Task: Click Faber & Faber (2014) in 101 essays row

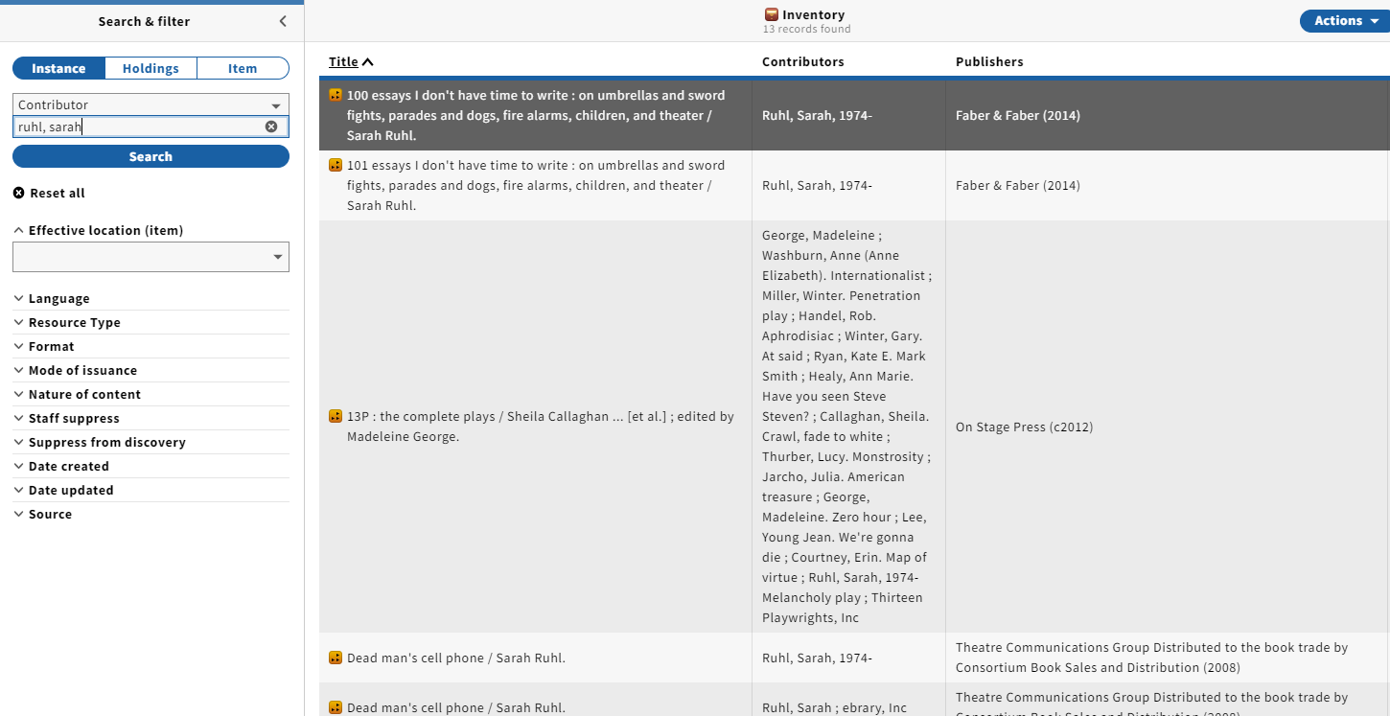Action: pyautogui.click(x=1018, y=185)
